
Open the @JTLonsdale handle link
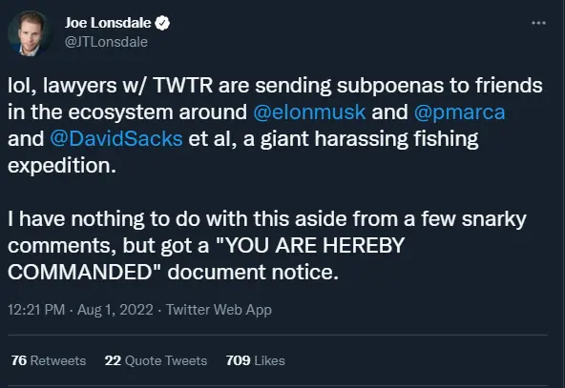click(x=106, y=42)
